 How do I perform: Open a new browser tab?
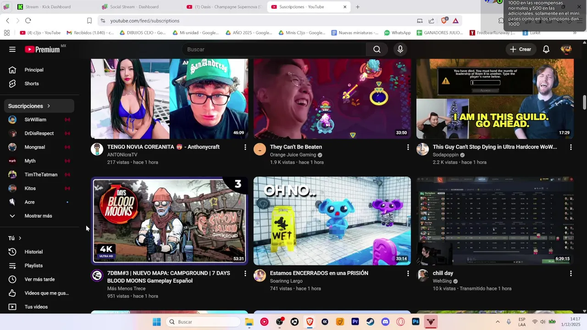click(358, 7)
